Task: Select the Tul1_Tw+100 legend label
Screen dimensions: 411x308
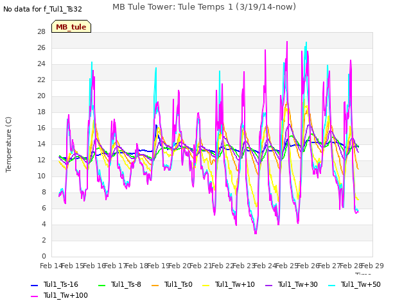Action: tap(66, 295)
